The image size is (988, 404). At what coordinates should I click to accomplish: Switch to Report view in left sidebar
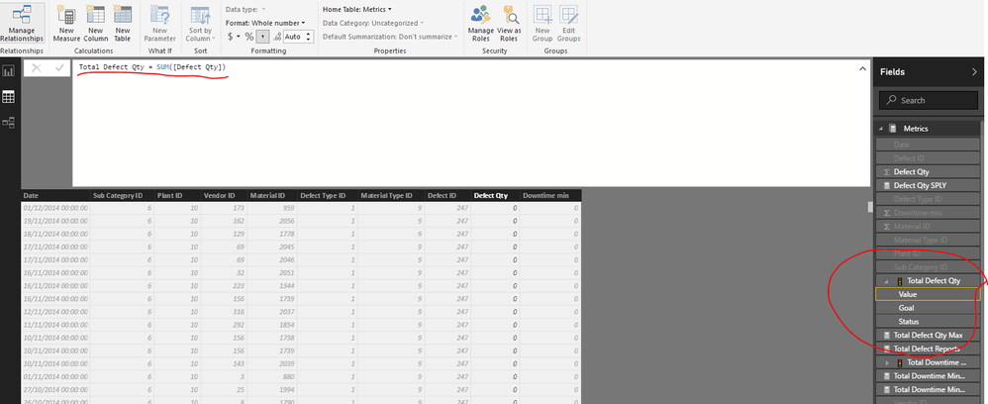[x=10, y=71]
